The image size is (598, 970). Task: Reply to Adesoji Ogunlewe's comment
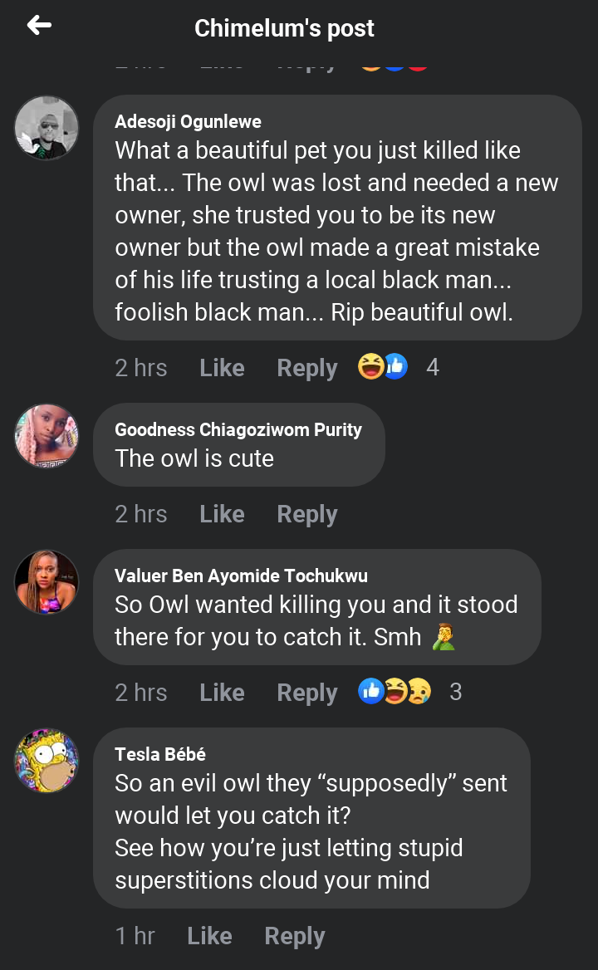[x=306, y=368]
